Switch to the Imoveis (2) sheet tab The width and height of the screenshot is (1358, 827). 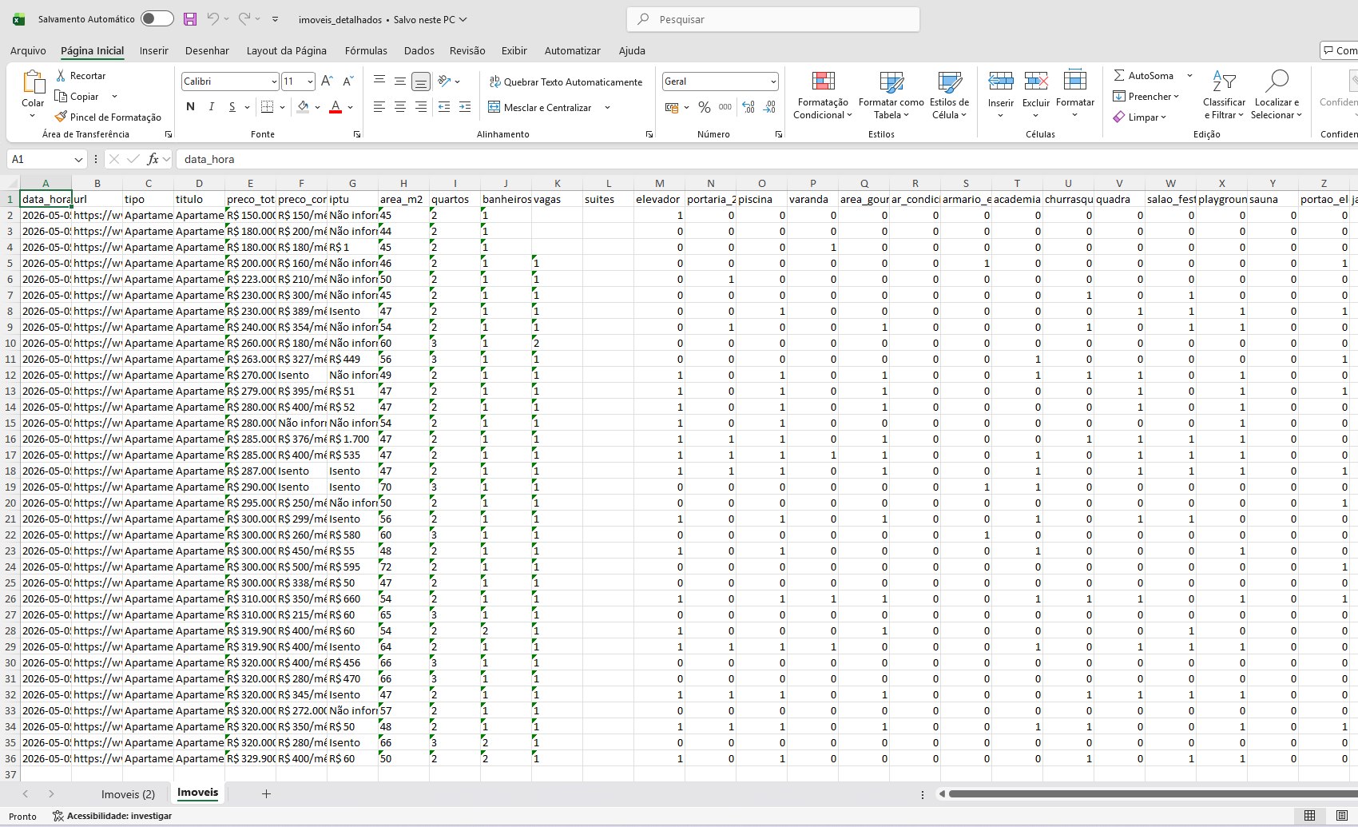tap(128, 794)
